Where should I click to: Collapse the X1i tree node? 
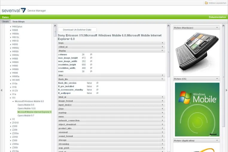(10, 98)
